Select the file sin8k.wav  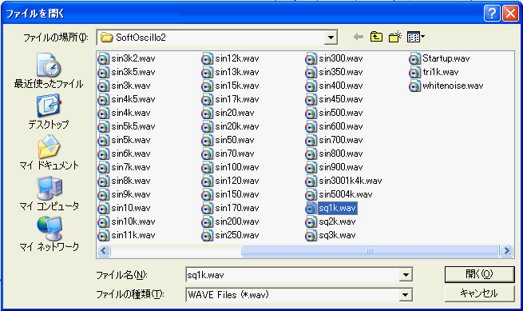124,181
